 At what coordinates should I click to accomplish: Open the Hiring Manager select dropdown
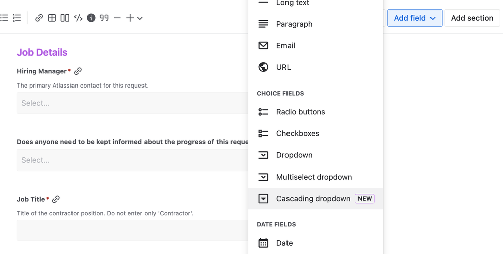[x=132, y=103]
